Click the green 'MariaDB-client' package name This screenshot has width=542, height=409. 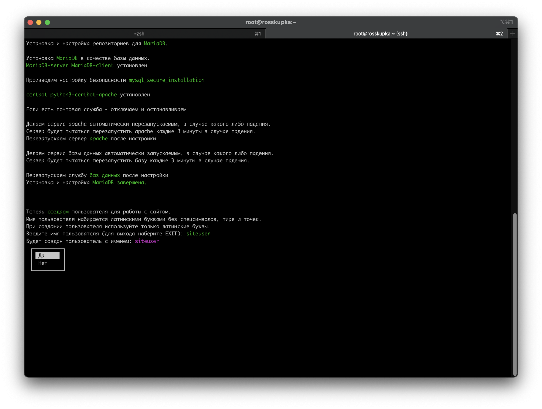click(x=92, y=66)
